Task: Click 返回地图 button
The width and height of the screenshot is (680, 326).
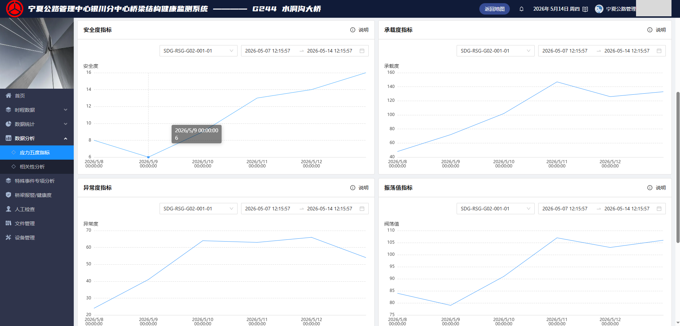Action: (495, 9)
